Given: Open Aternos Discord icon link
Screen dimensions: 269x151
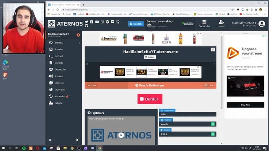Looking at the screenshot, I should [x=113, y=22].
